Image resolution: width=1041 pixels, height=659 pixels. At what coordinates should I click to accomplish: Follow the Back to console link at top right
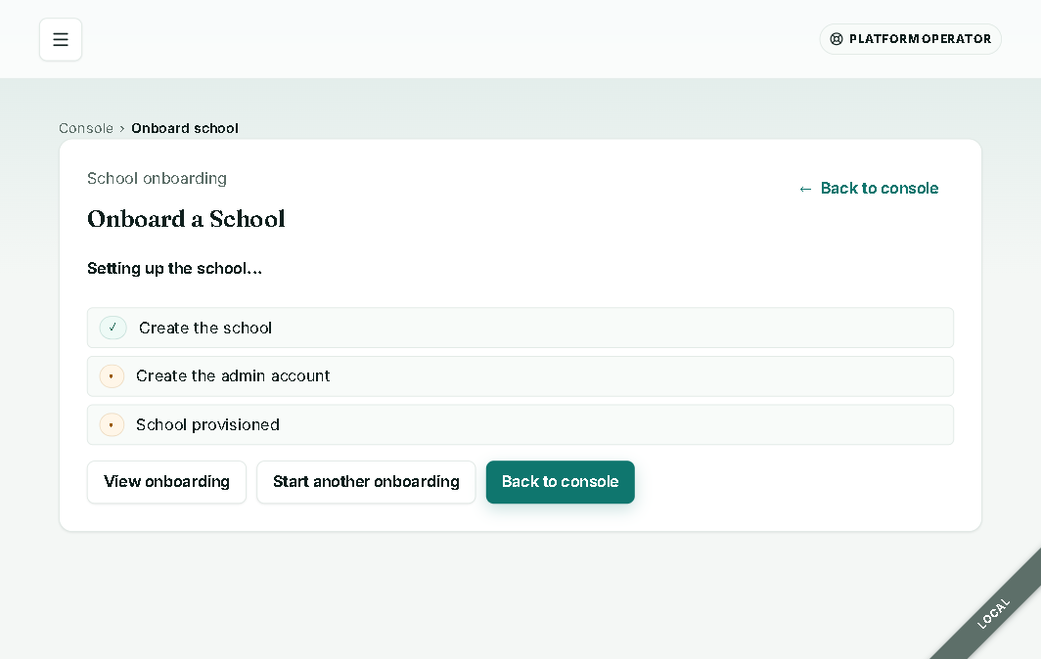[x=869, y=189]
